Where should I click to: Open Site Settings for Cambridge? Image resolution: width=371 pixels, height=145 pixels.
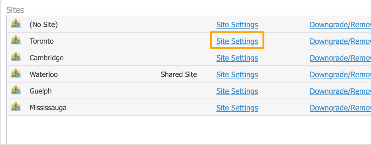[237, 58]
